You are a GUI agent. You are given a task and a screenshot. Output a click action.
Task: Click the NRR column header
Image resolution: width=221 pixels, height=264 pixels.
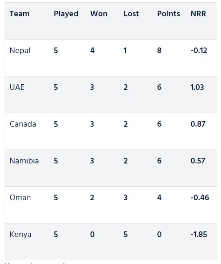(198, 14)
